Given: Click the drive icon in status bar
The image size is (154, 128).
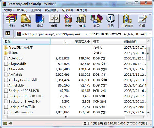Looking at the screenshot, I should point(5,123).
